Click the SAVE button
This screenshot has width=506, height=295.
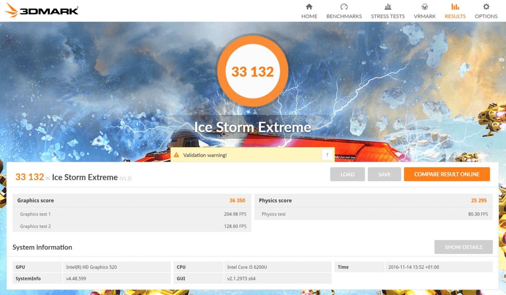click(384, 174)
